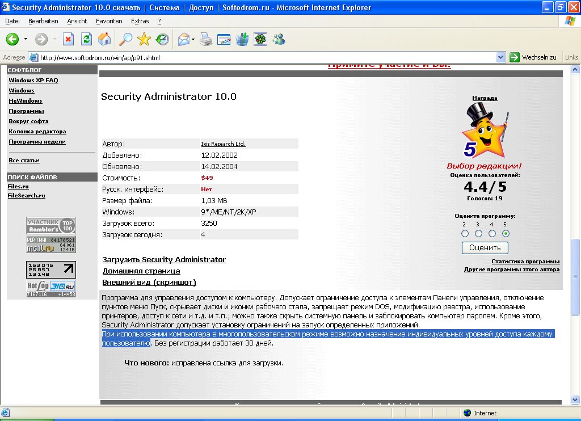Open the History clock icon
The image size is (581, 421).
pyautogui.click(x=162, y=39)
